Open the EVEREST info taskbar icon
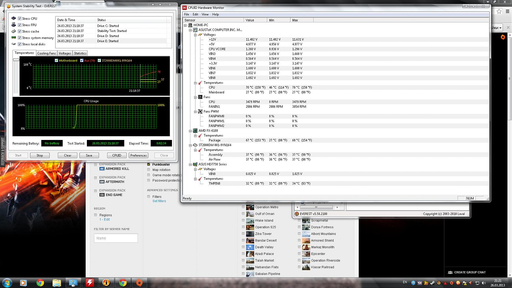This screenshot has width=512, height=288. 106,283
